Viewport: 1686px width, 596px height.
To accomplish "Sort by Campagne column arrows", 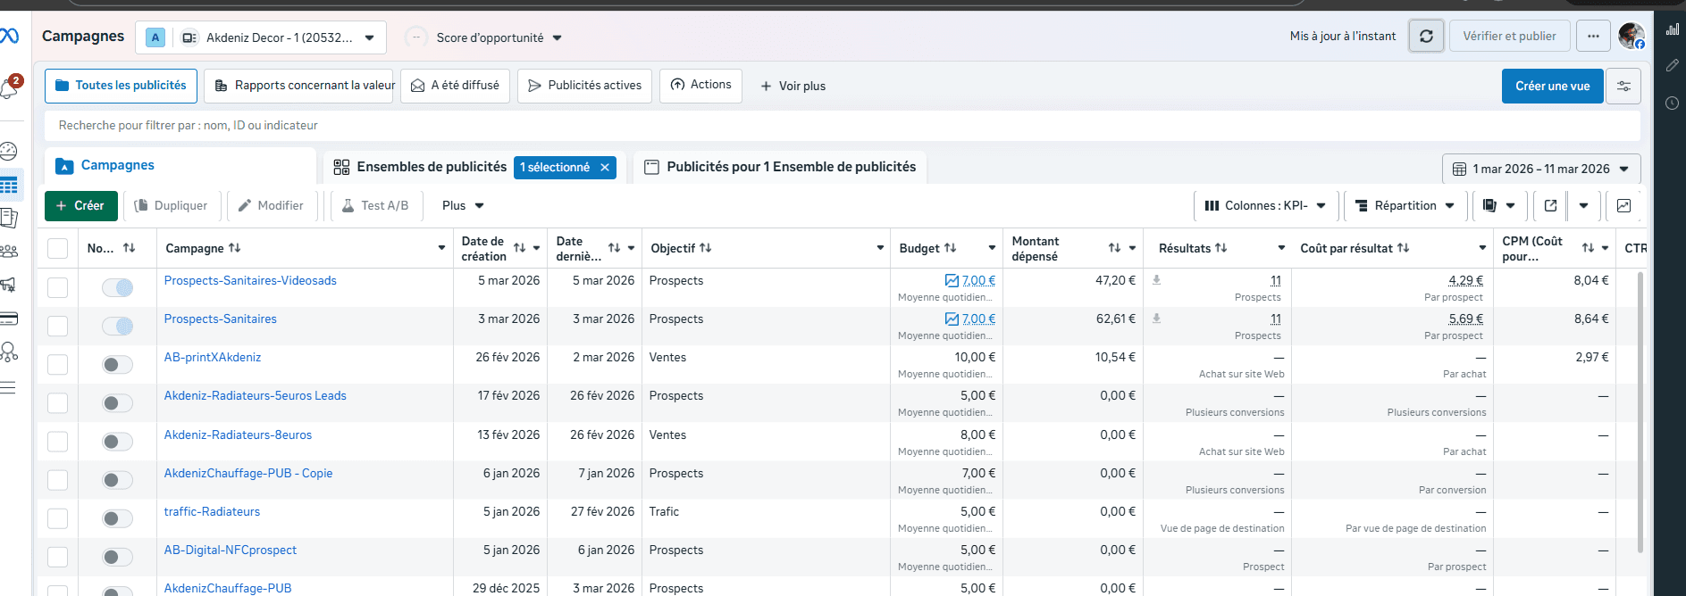I will 234,248.
